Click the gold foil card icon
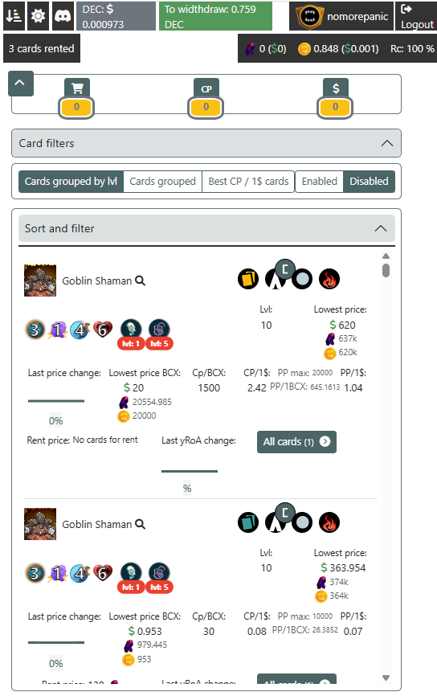 248,279
